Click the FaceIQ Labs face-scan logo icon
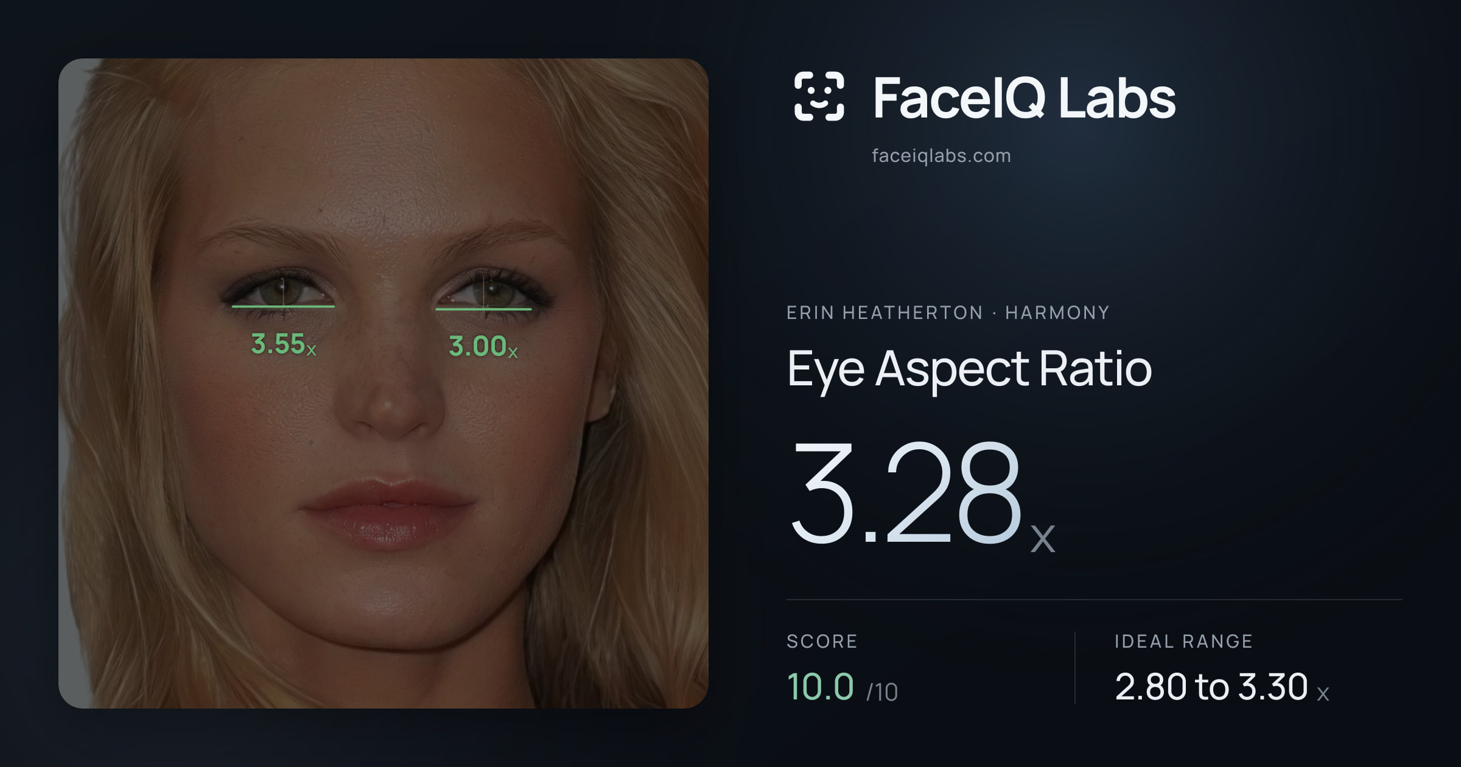This screenshot has width=1461, height=767. click(819, 96)
